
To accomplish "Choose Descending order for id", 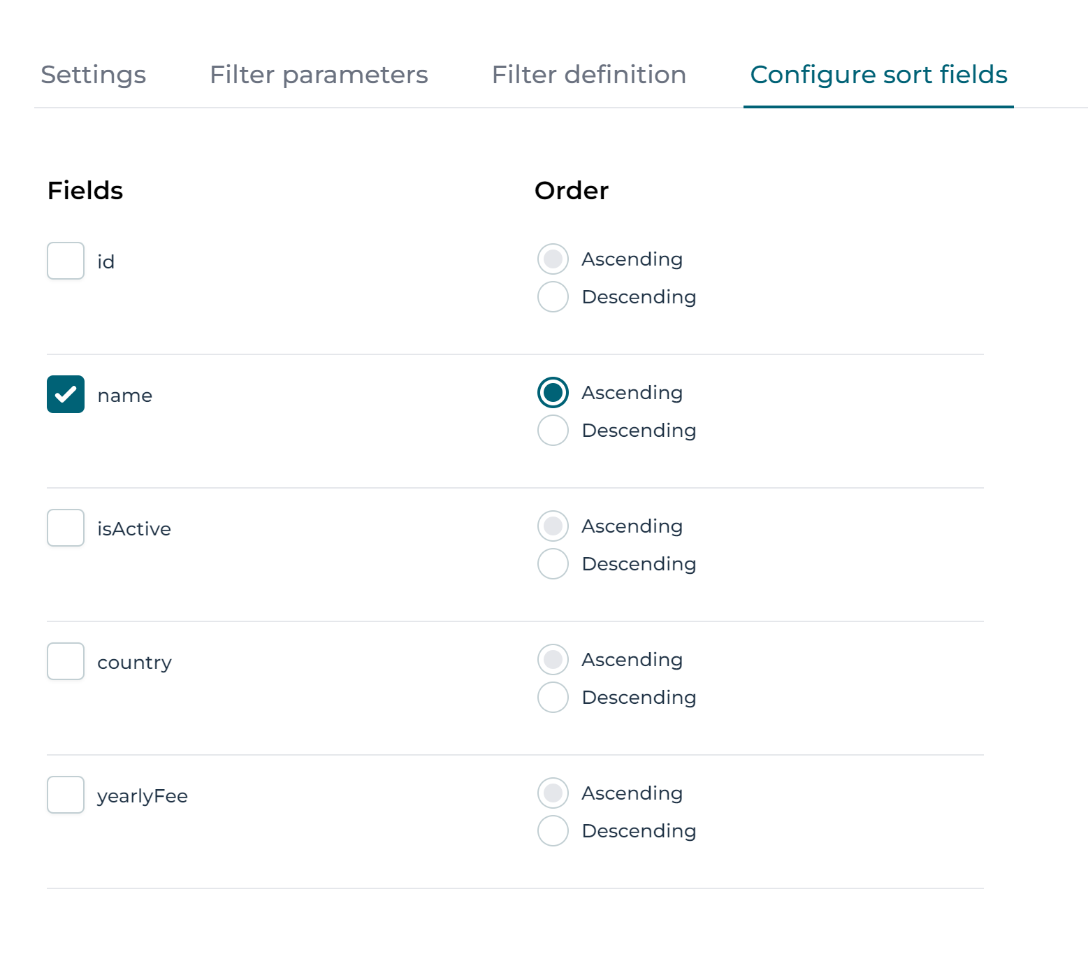I will (553, 297).
